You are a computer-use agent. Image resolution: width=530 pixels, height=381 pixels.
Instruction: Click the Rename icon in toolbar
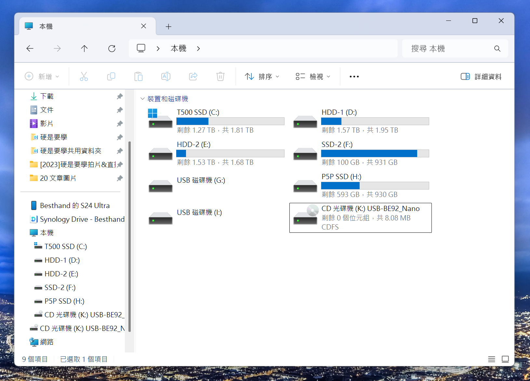[166, 76]
